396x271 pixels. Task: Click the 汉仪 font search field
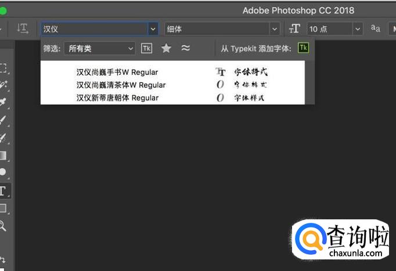click(x=95, y=29)
